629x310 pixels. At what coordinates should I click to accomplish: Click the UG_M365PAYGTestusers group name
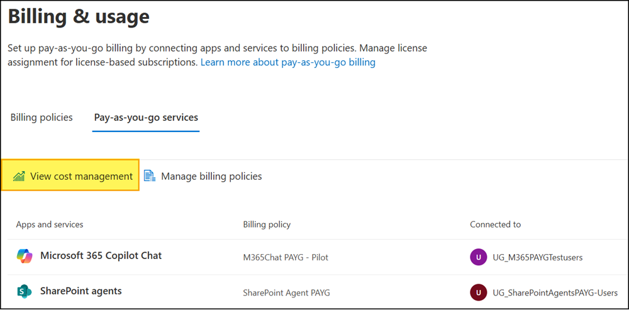[x=538, y=257]
